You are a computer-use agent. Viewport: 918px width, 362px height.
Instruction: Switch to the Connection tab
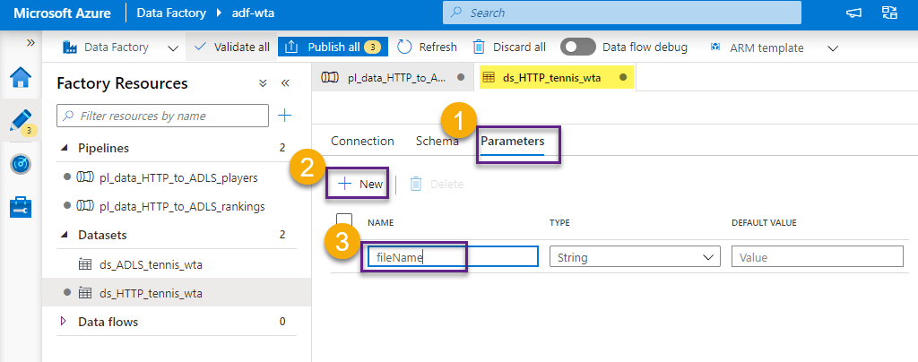(362, 141)
